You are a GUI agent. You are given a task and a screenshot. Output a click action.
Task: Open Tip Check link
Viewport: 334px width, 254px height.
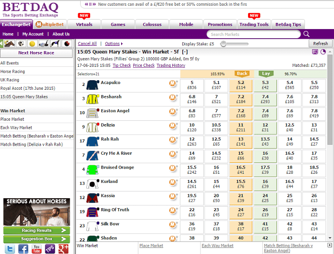[x=122, y=65]
